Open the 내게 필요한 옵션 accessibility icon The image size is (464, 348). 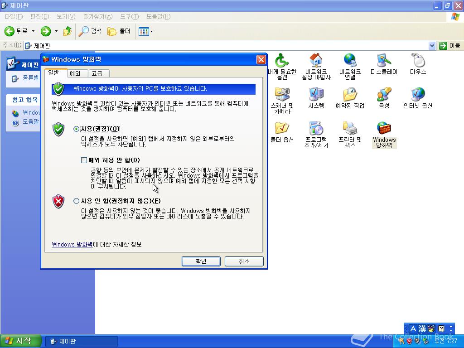(x=282, y=67)
